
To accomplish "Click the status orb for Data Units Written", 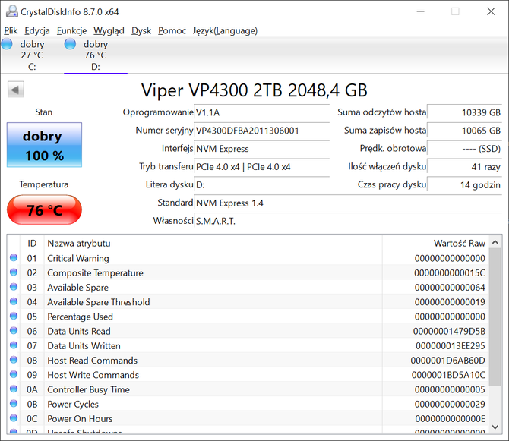I will pyautogui.click(x=14, y=345).
